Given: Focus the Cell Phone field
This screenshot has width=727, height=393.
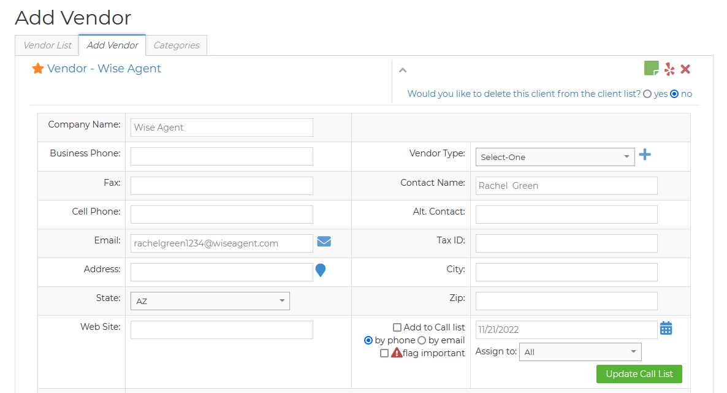Looking at the screenshot, I should 222,215.
